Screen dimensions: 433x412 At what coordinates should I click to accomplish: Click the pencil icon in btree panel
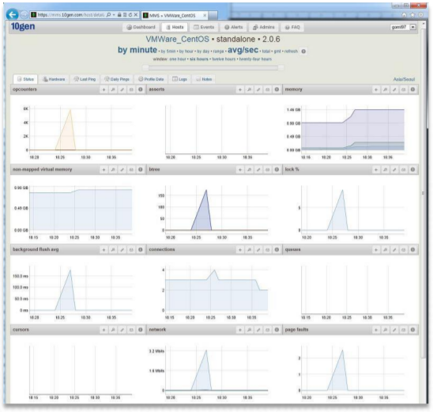[258, 170]
